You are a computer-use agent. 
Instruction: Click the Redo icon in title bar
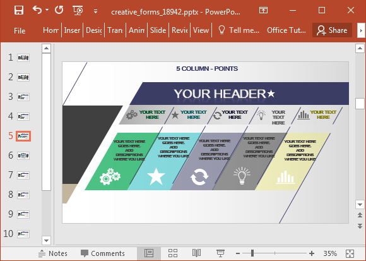pos(59,10)
